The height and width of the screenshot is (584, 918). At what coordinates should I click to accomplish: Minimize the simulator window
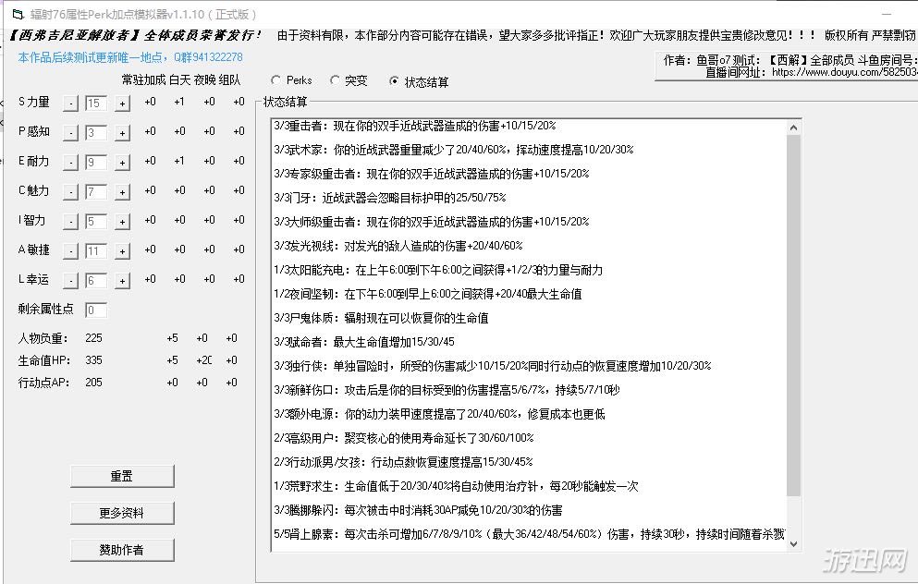point(887,14)
